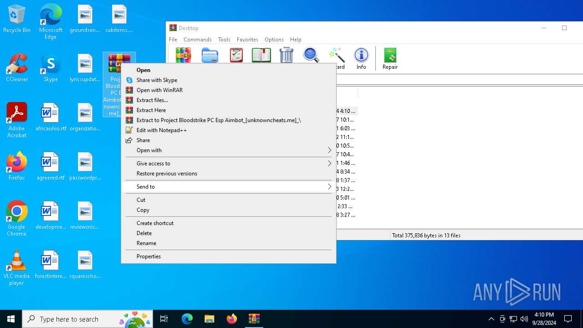This screenshot has height=328, width=583.
Task: Select Google Chrome desktop shortcut
Action: [17, 219]
